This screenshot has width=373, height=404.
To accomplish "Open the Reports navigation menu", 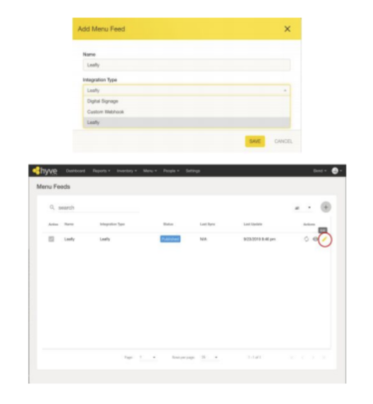I will click(x=102, y=171).
